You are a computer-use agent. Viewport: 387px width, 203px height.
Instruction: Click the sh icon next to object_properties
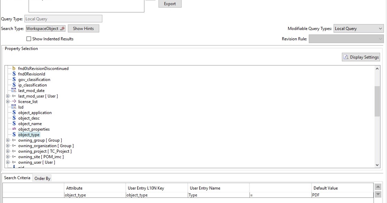pos(14,129)
